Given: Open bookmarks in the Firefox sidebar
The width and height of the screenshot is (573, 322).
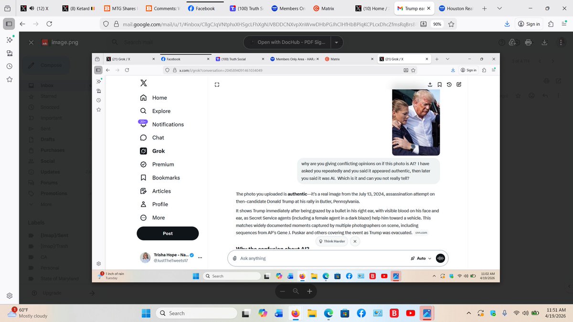Looking at the screenshot, I should pos(10,79).
